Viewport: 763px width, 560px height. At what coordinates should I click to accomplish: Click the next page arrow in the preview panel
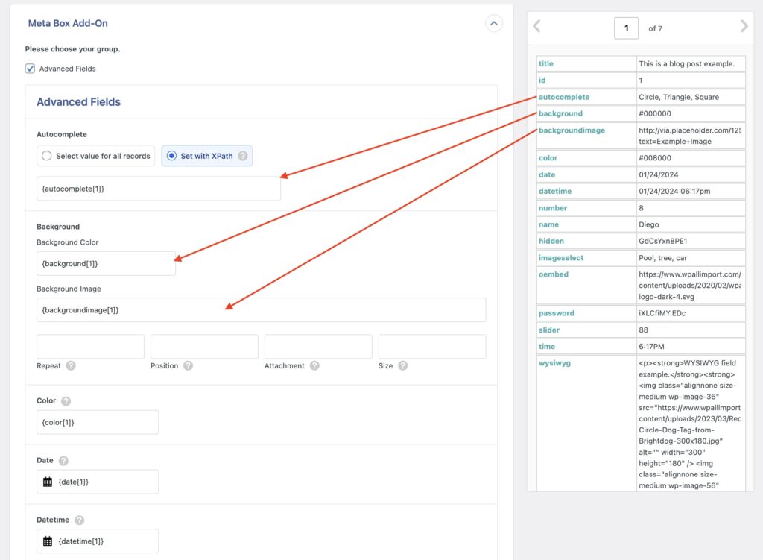(744, 26)
